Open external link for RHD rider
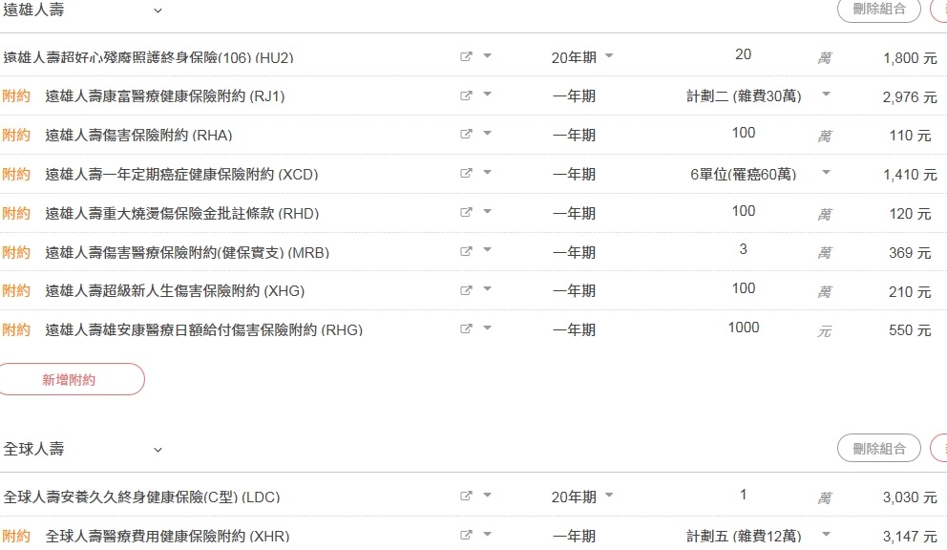The image size is (947, 550). coord(466,213)
